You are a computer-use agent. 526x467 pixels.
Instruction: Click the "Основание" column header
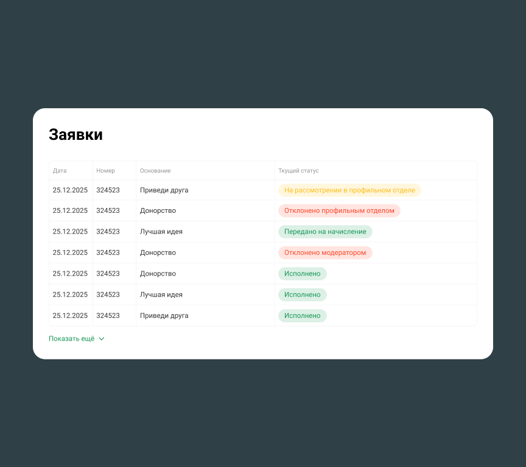155,171
